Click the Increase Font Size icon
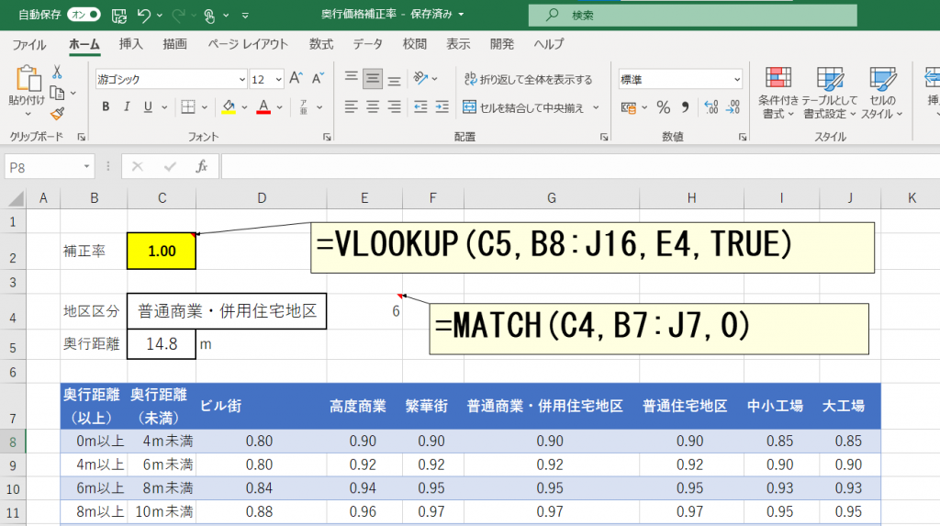The height and width of the screenshot is (526, 940). point(296,80)
